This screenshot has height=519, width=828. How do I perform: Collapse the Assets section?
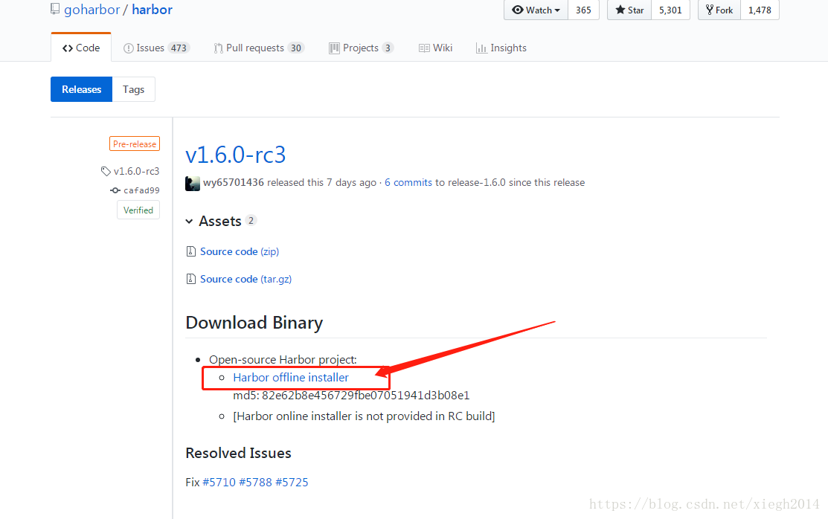pos(220,221)
